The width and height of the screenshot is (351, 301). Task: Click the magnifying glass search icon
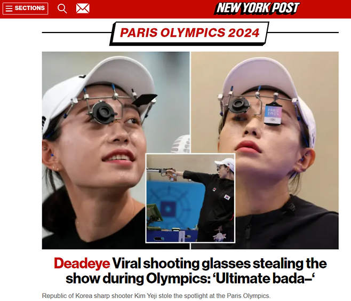62,9
